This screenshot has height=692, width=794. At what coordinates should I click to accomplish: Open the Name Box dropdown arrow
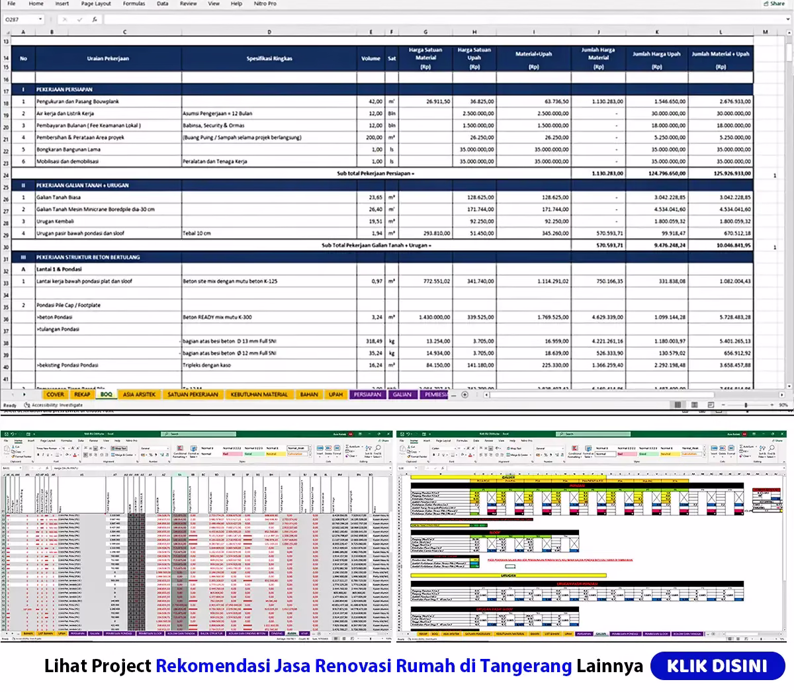(40, 20)
